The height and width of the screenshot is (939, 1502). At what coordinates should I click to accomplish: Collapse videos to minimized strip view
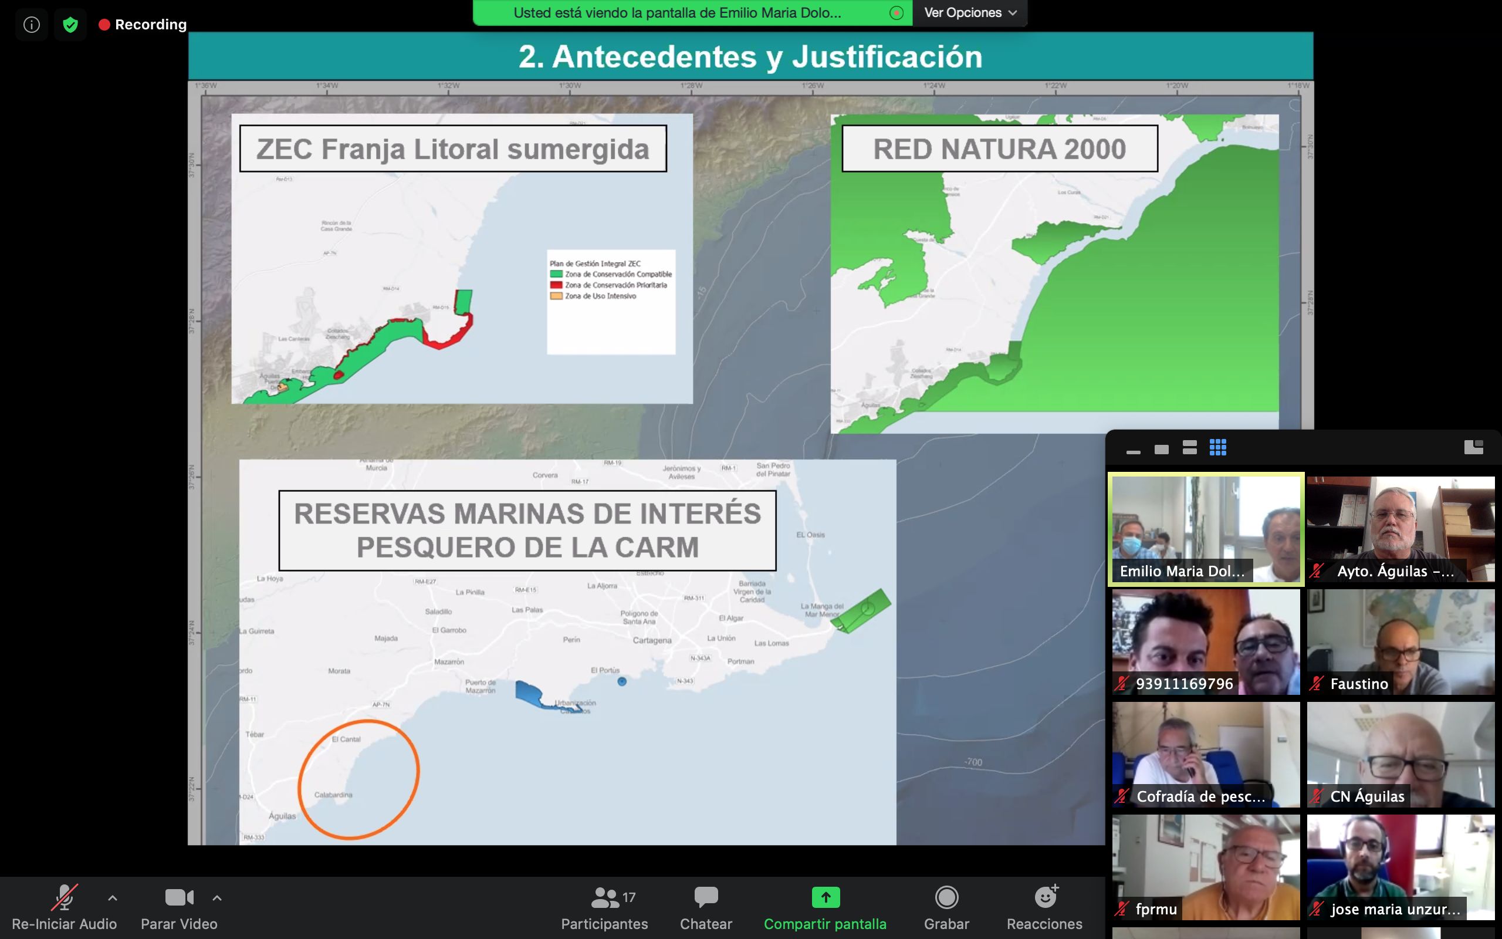[x=1135, y=448]
